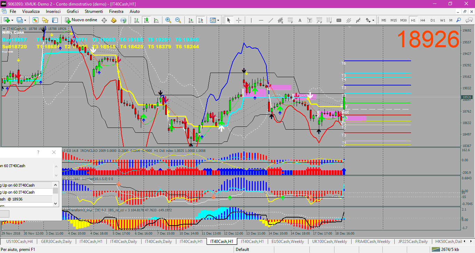Expand the Indicators dropdown arrow
Image resolution: width=475 pixels, height=253 pixels.
coord(218,20)
